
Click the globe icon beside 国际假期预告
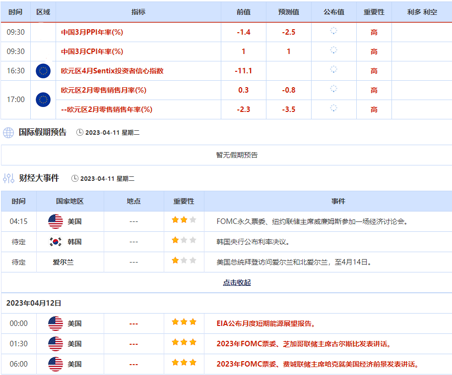pos(8,133)
